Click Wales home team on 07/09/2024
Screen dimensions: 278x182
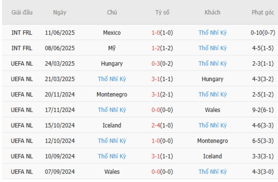(x=112, y=172)
